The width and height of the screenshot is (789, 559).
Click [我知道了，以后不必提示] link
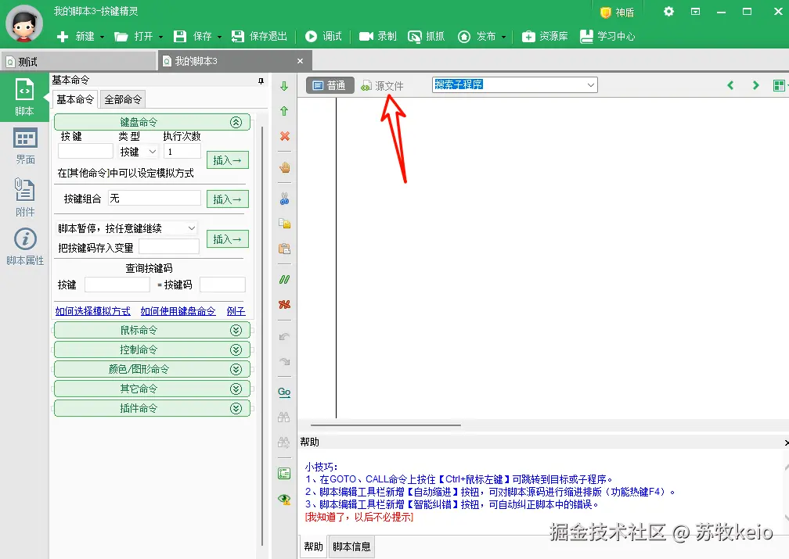click(358, 518)
